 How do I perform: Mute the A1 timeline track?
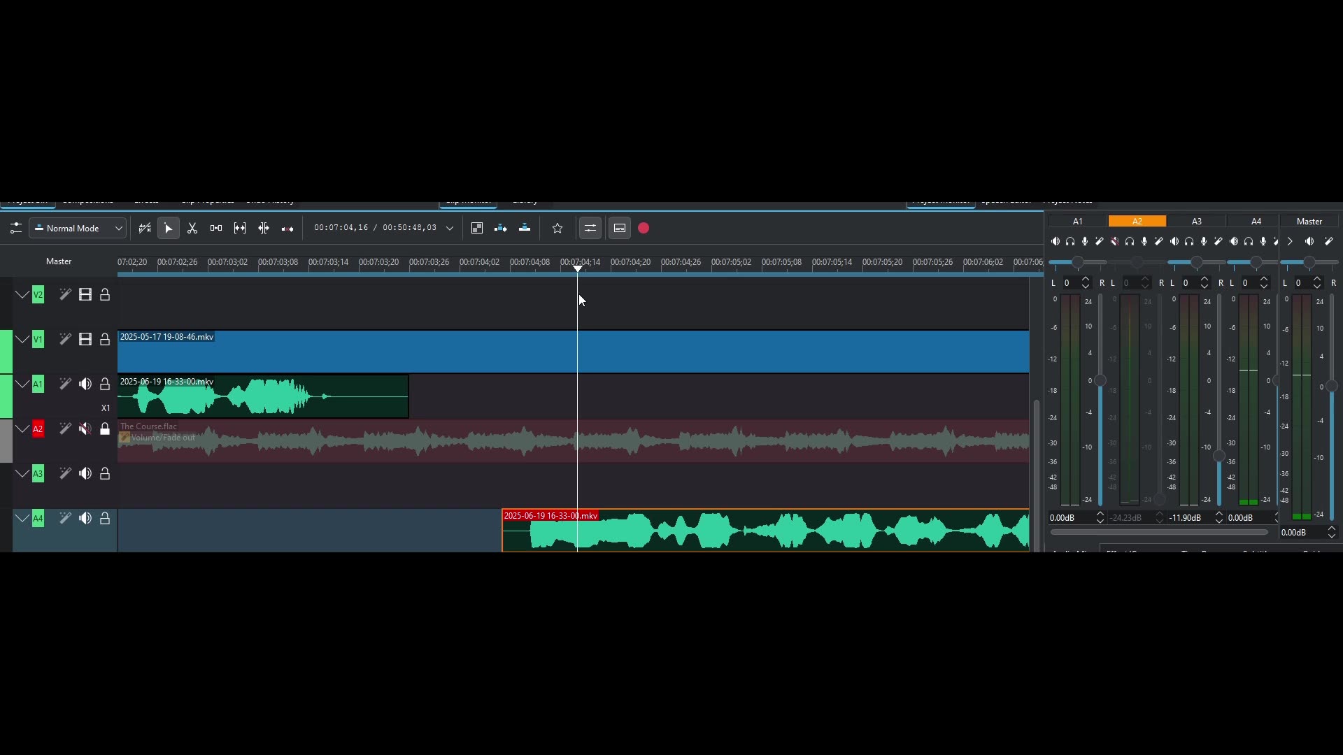click(85, 384)
